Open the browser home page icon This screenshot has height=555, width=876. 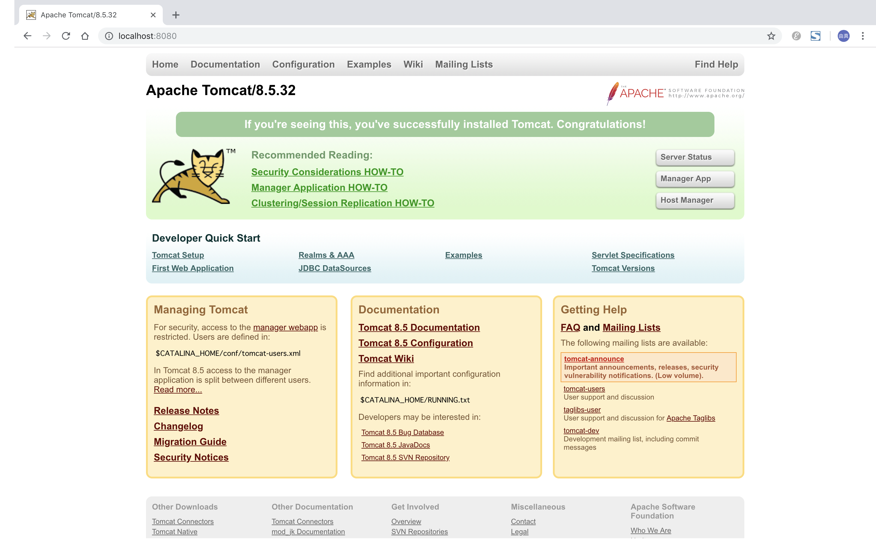[85, 36]
